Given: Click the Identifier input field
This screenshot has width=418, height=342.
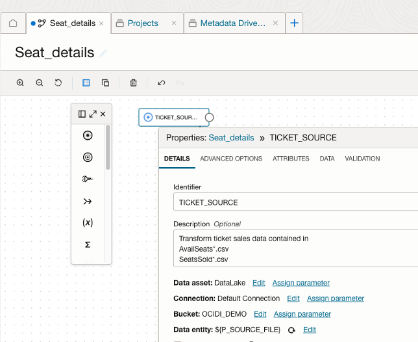Looking at the screenshot, I should coord(295,202).
